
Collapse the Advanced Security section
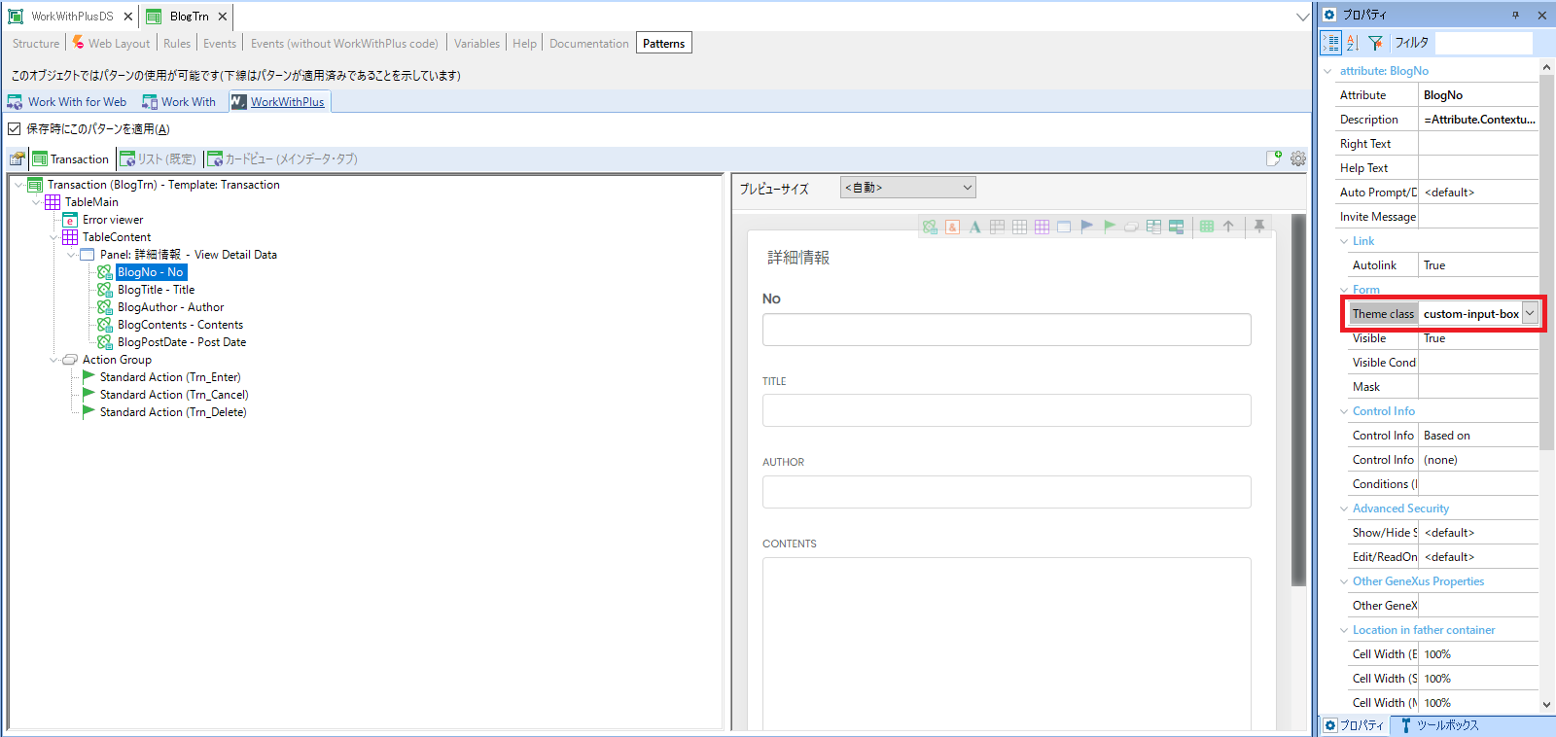coord(1344,509)
